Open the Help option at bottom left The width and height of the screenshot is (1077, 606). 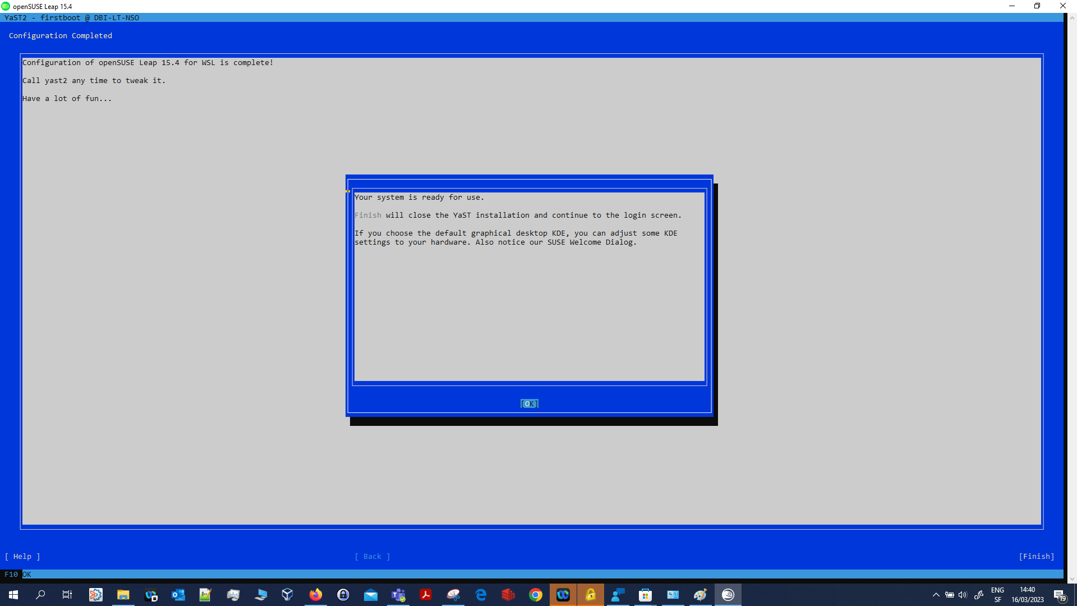(22, 556)
